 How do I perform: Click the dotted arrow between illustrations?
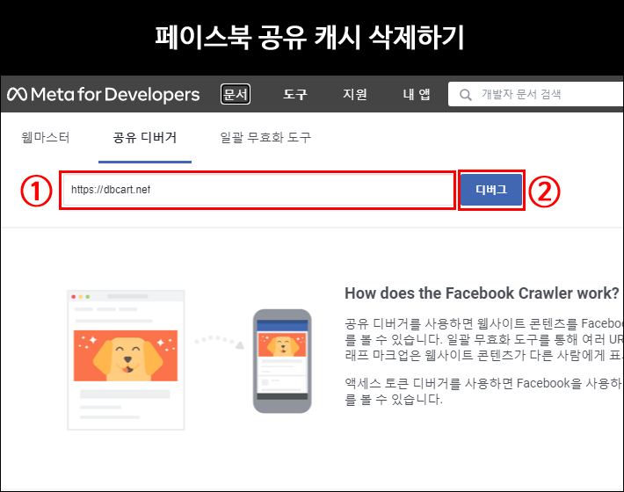(218, 338)
